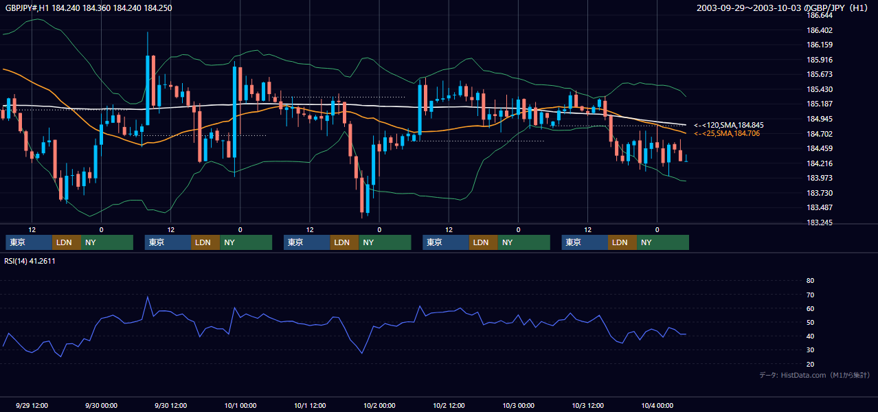
Task: Click price axis value 185.916
Action: (820, 60)
